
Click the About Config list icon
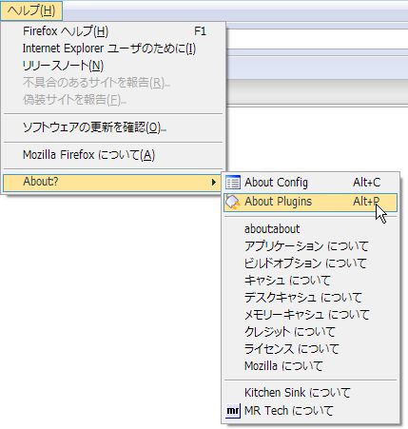pos(233,183)
